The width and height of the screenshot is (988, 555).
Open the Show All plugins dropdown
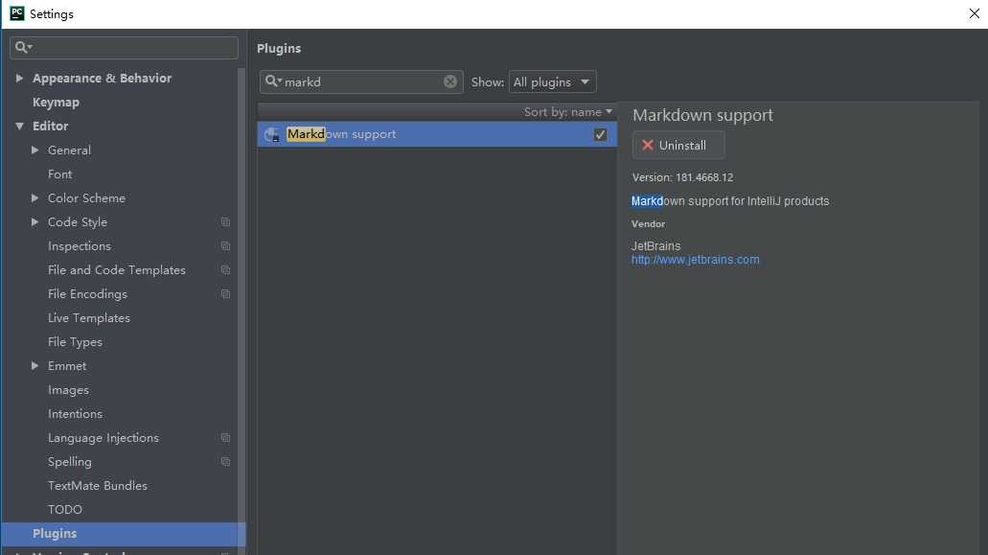click(x=552, y=81)
